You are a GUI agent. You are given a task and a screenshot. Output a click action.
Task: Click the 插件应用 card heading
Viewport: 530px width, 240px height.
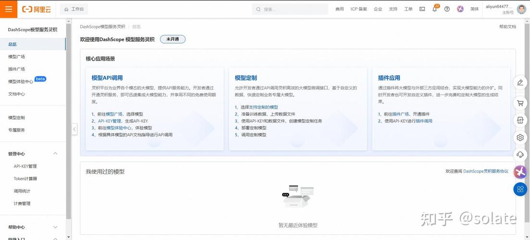point(389,78)
